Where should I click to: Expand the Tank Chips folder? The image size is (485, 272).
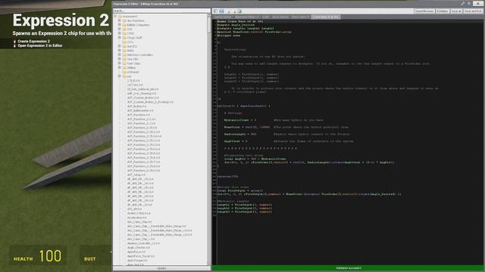pos(120,63)
